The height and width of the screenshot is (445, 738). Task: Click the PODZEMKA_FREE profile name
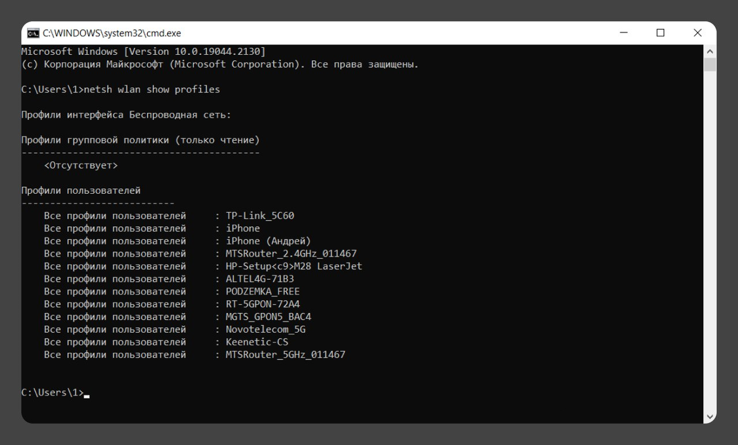click(x=263, y=291)
